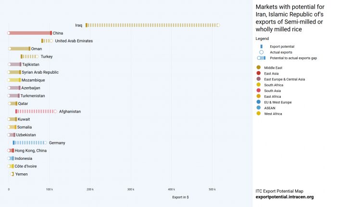Screen dimensions: 339x207
Task: Click the Actual exports circle legend icon
Action: click(x=262, y=52)
